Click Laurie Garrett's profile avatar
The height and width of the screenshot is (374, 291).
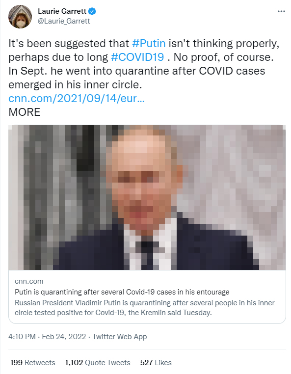point(20,17)
